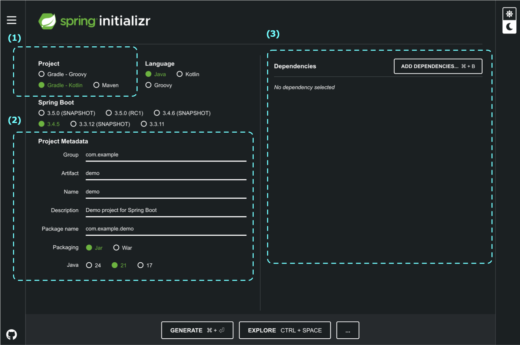Select Java version 17
The image size is (520, 345).
pyautogui.click(x=141, y=265)
